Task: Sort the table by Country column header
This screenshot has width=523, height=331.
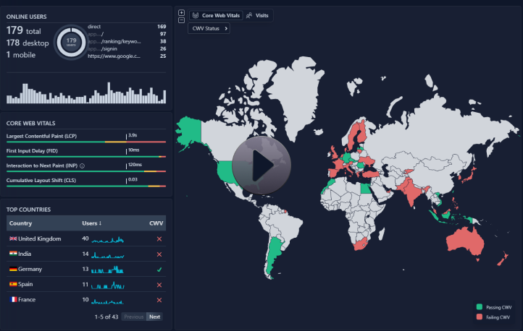Action: (x=20, y=223)
